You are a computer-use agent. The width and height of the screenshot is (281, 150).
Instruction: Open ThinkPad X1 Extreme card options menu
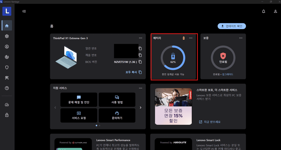140,38
